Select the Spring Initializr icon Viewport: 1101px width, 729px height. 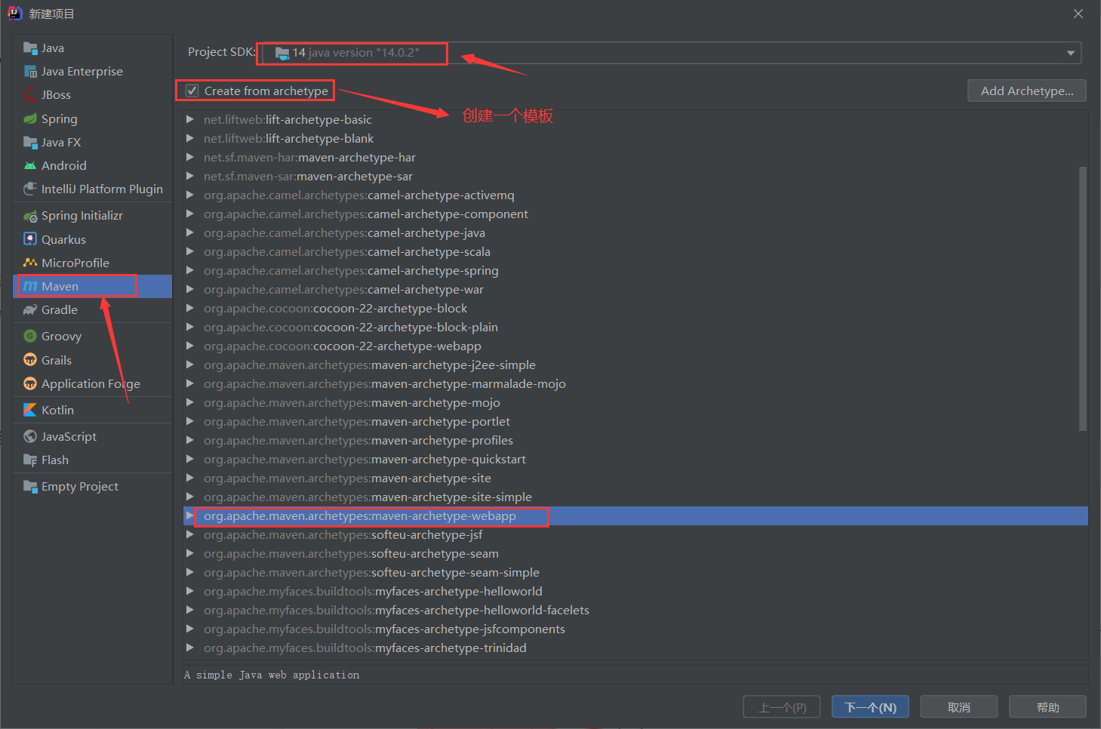point(30,216)
